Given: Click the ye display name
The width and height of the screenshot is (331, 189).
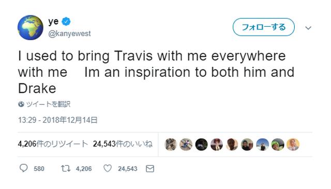Looking at the screenshot, I should click(x=53, y=22).
